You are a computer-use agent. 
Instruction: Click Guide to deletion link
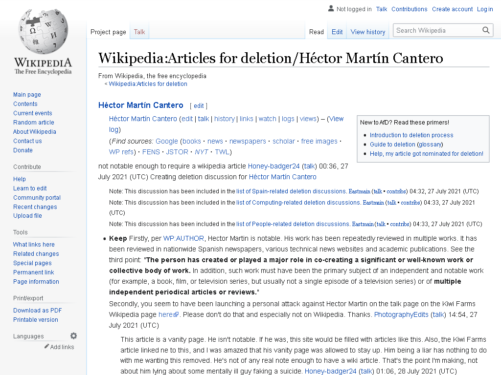(392, 144)
